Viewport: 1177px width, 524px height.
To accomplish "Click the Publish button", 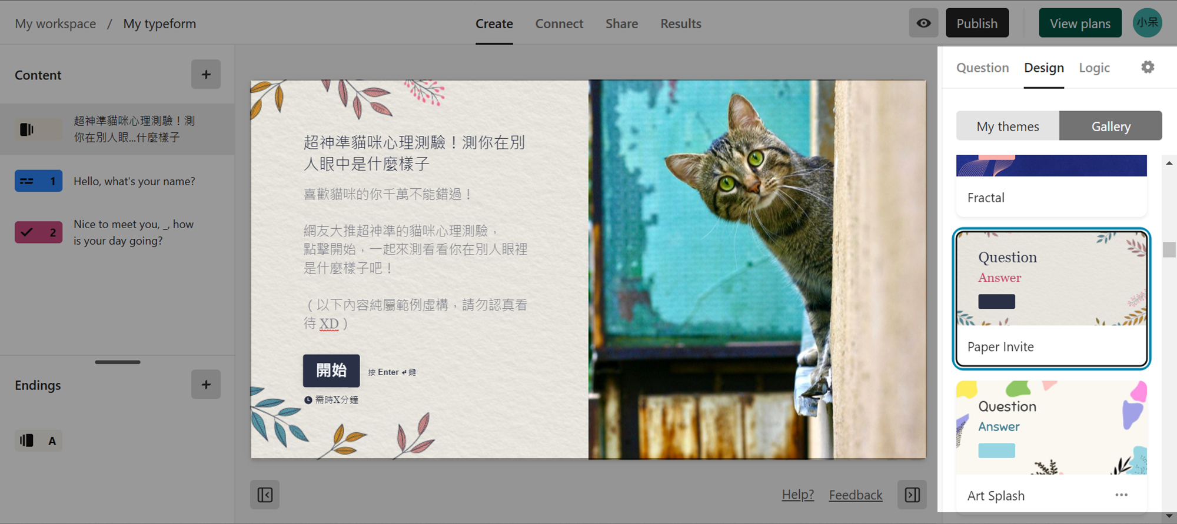I will [977, 24].
